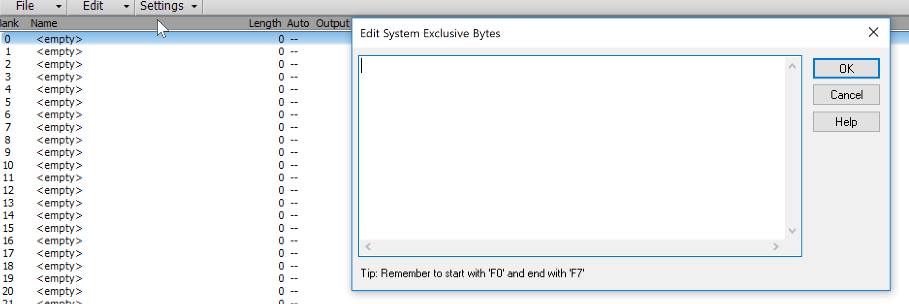
Task: Expand the File dropdown arrow
Action: [x=59, y=6]
